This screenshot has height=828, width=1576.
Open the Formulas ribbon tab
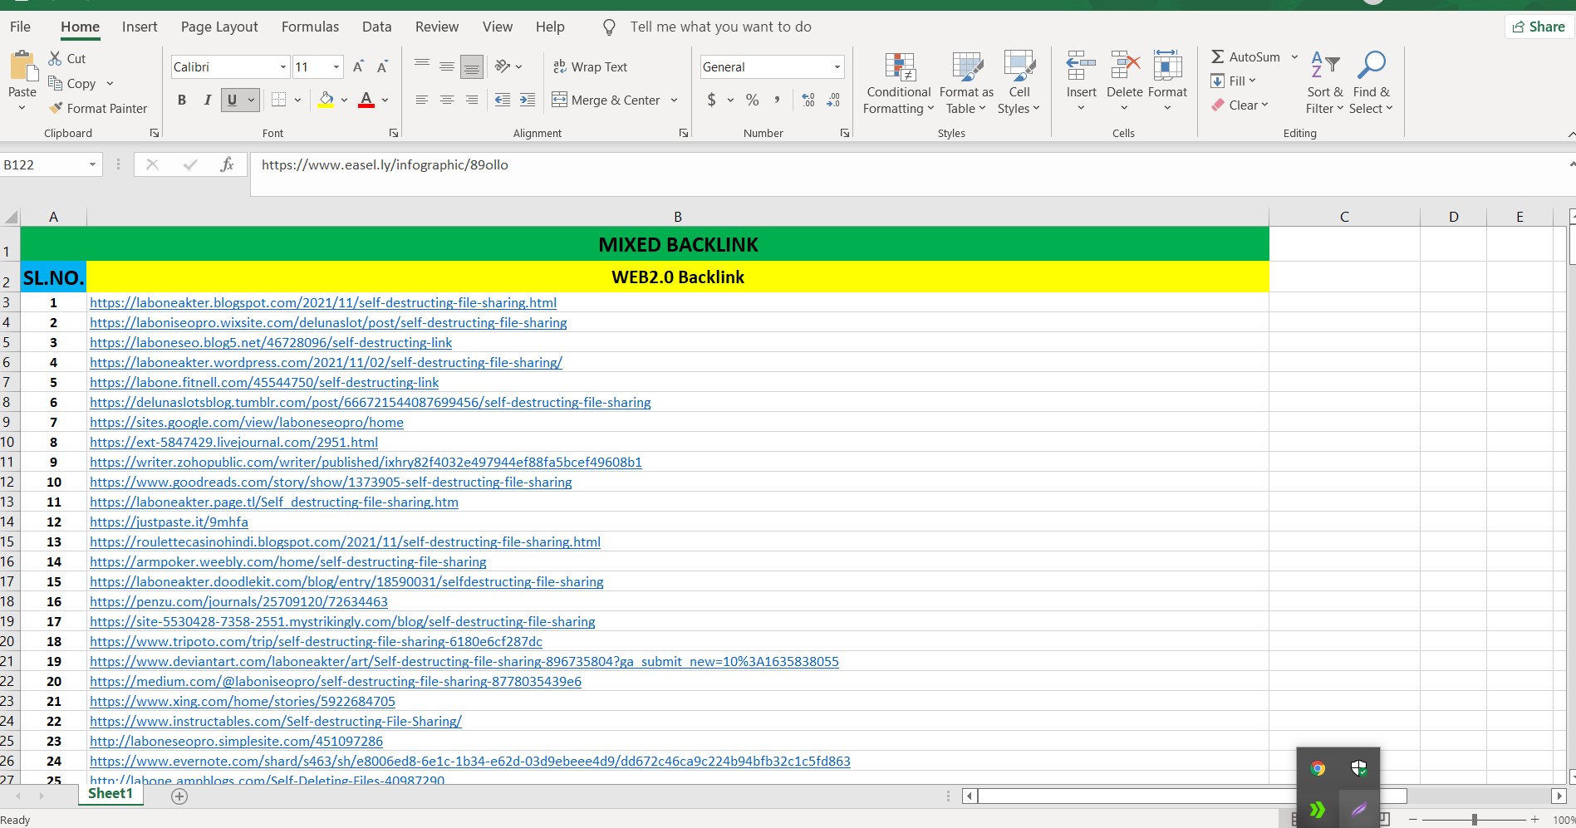coord(310,27)
